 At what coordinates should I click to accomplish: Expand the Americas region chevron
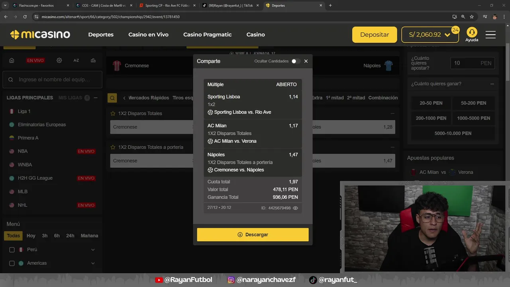93,263
